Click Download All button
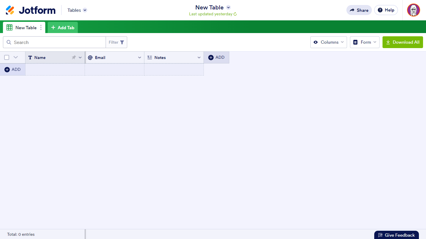 coord(403,42)
